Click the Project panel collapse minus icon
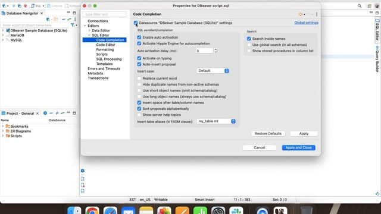The width and height of the screenshot is (381, 214). (x=51, y=113)
